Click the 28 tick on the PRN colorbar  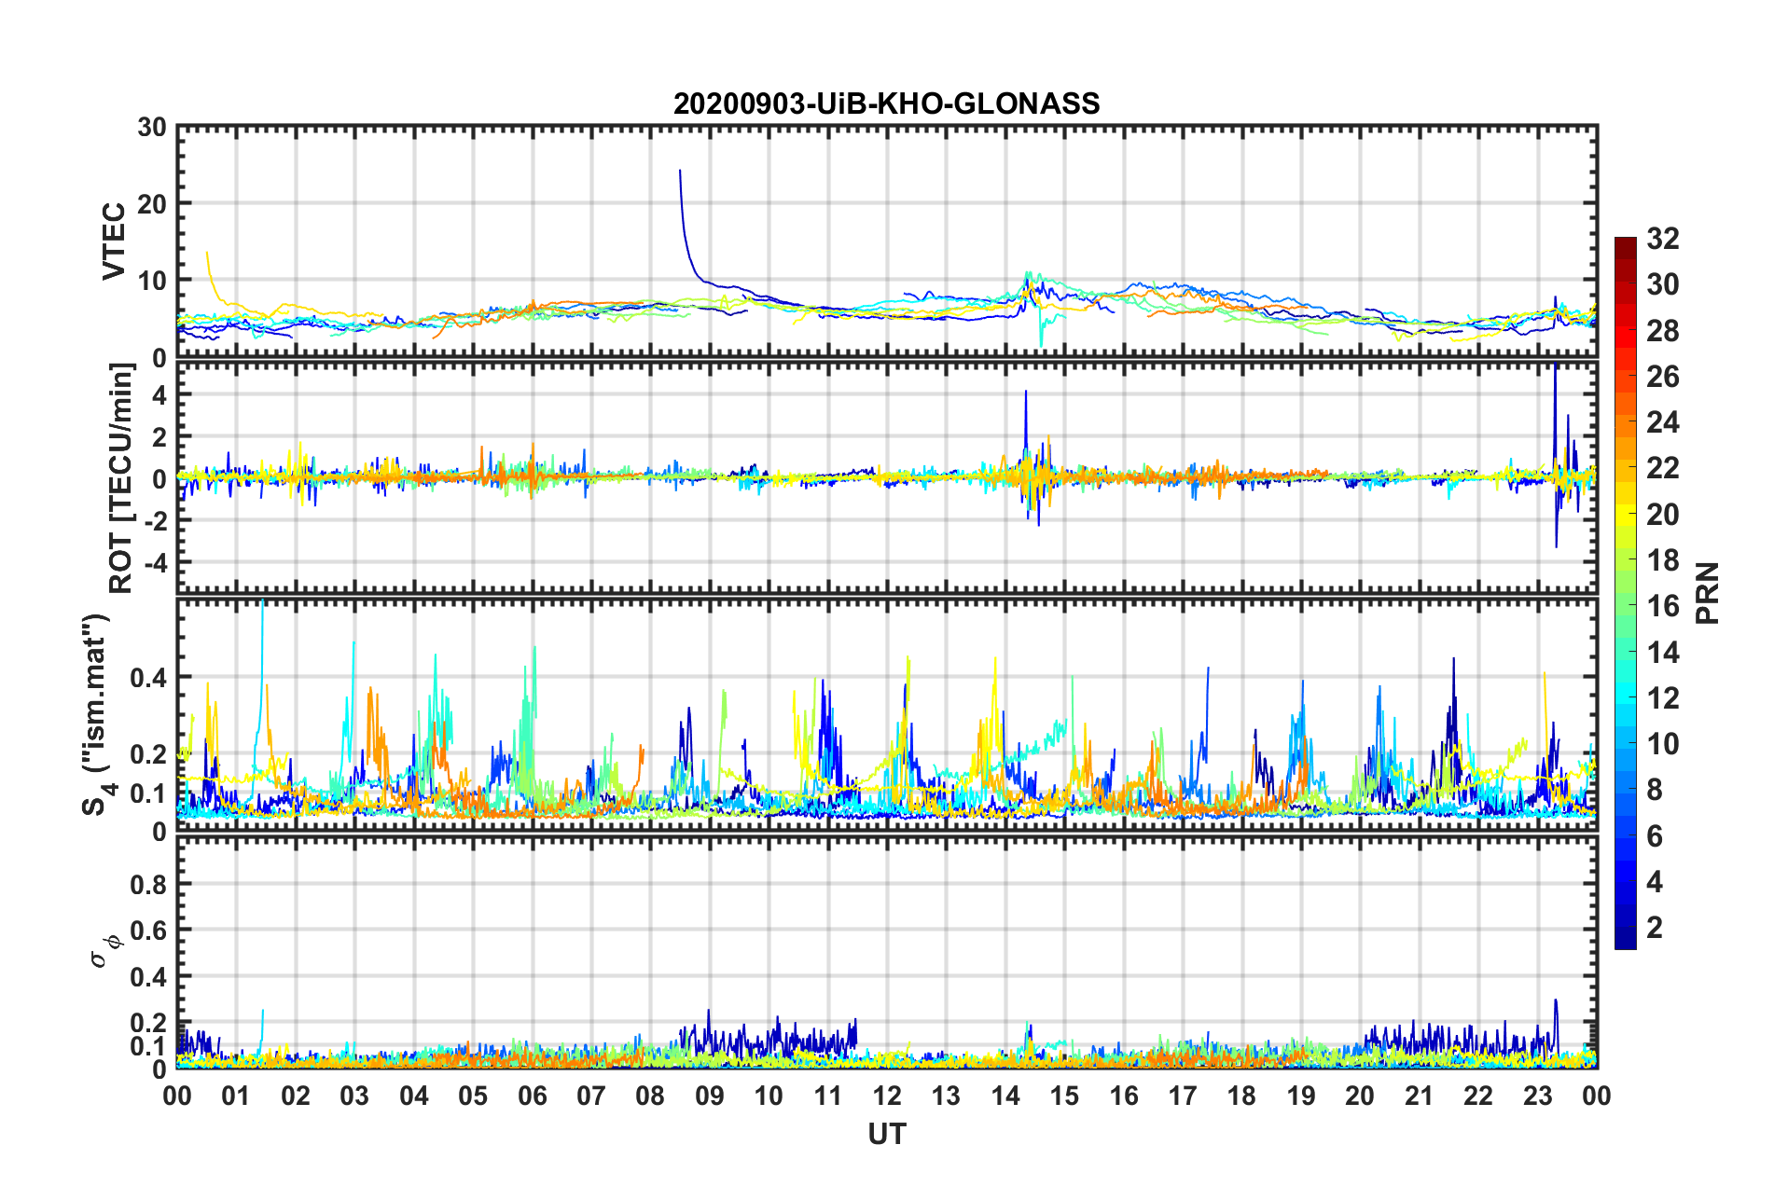tap(1662, 331)
